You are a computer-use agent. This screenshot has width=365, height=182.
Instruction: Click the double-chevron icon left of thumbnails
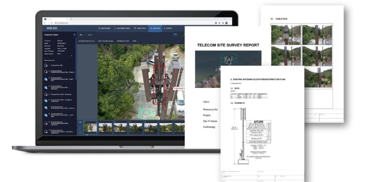pyautogui.click(x=80, y=122)
